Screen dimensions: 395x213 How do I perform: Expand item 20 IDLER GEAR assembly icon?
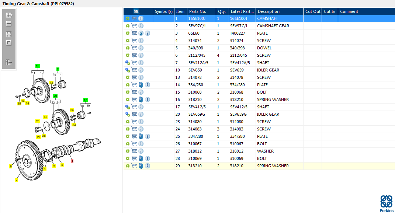tap(128, 114)
